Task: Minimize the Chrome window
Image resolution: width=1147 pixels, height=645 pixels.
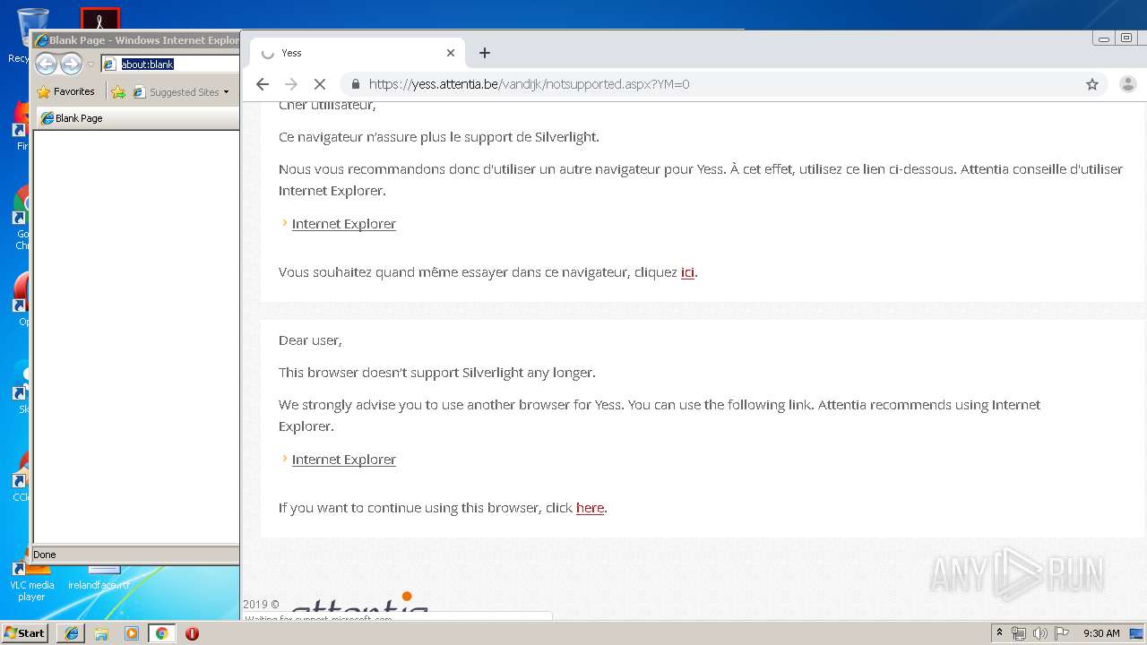Action: [1104, 39]
